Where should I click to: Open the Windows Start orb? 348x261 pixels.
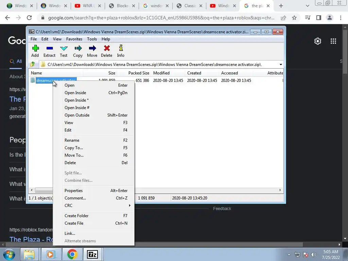(x=9, y=254)
